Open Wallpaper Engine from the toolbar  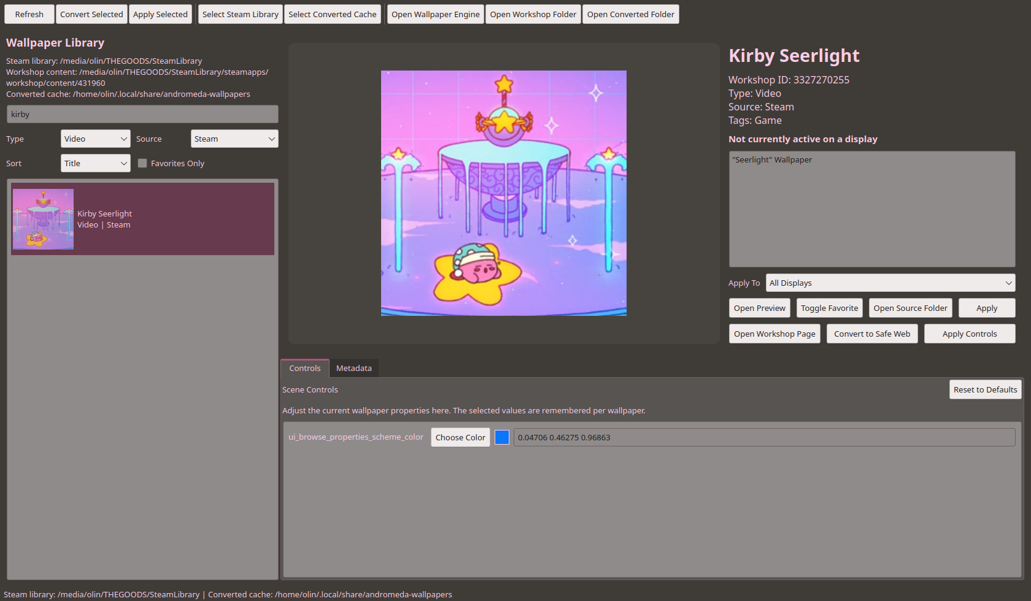(436, 14)
